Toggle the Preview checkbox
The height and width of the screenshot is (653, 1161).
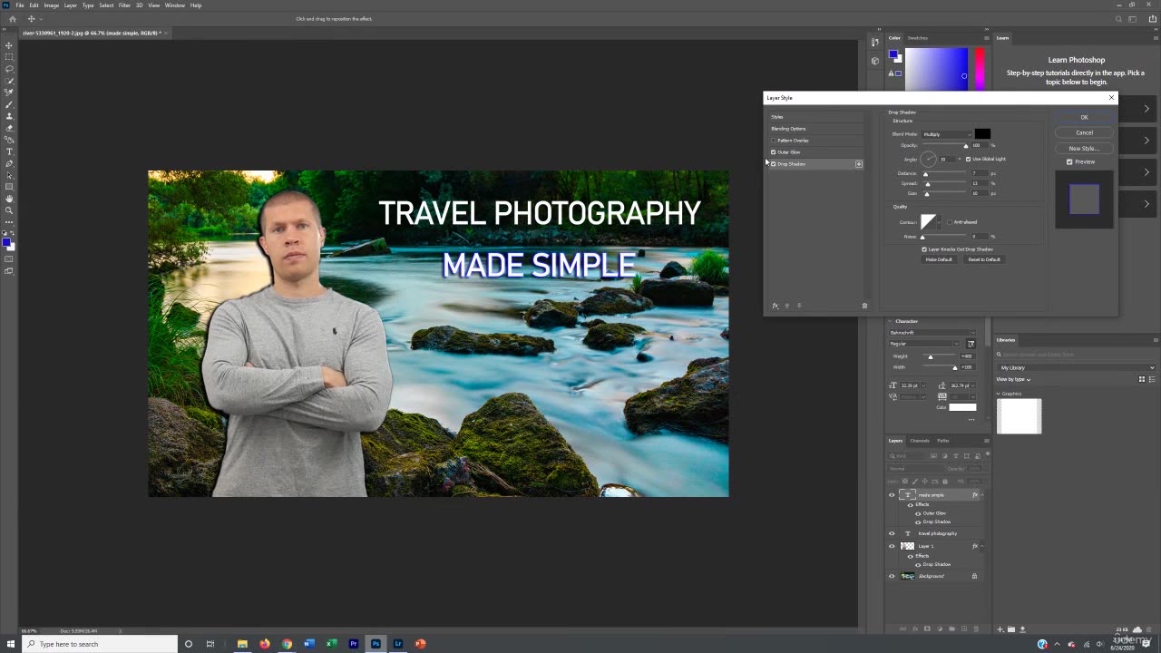click(1069, 161)
